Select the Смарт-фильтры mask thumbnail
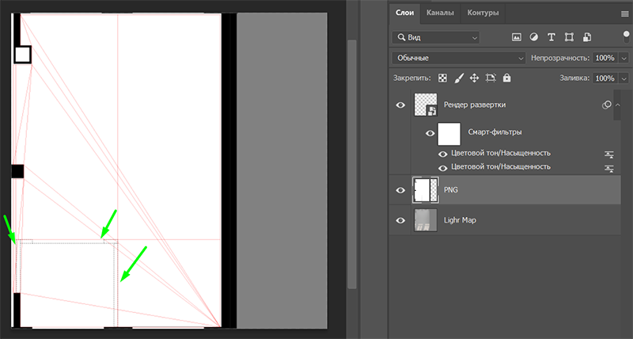 (x=449, y=134)
